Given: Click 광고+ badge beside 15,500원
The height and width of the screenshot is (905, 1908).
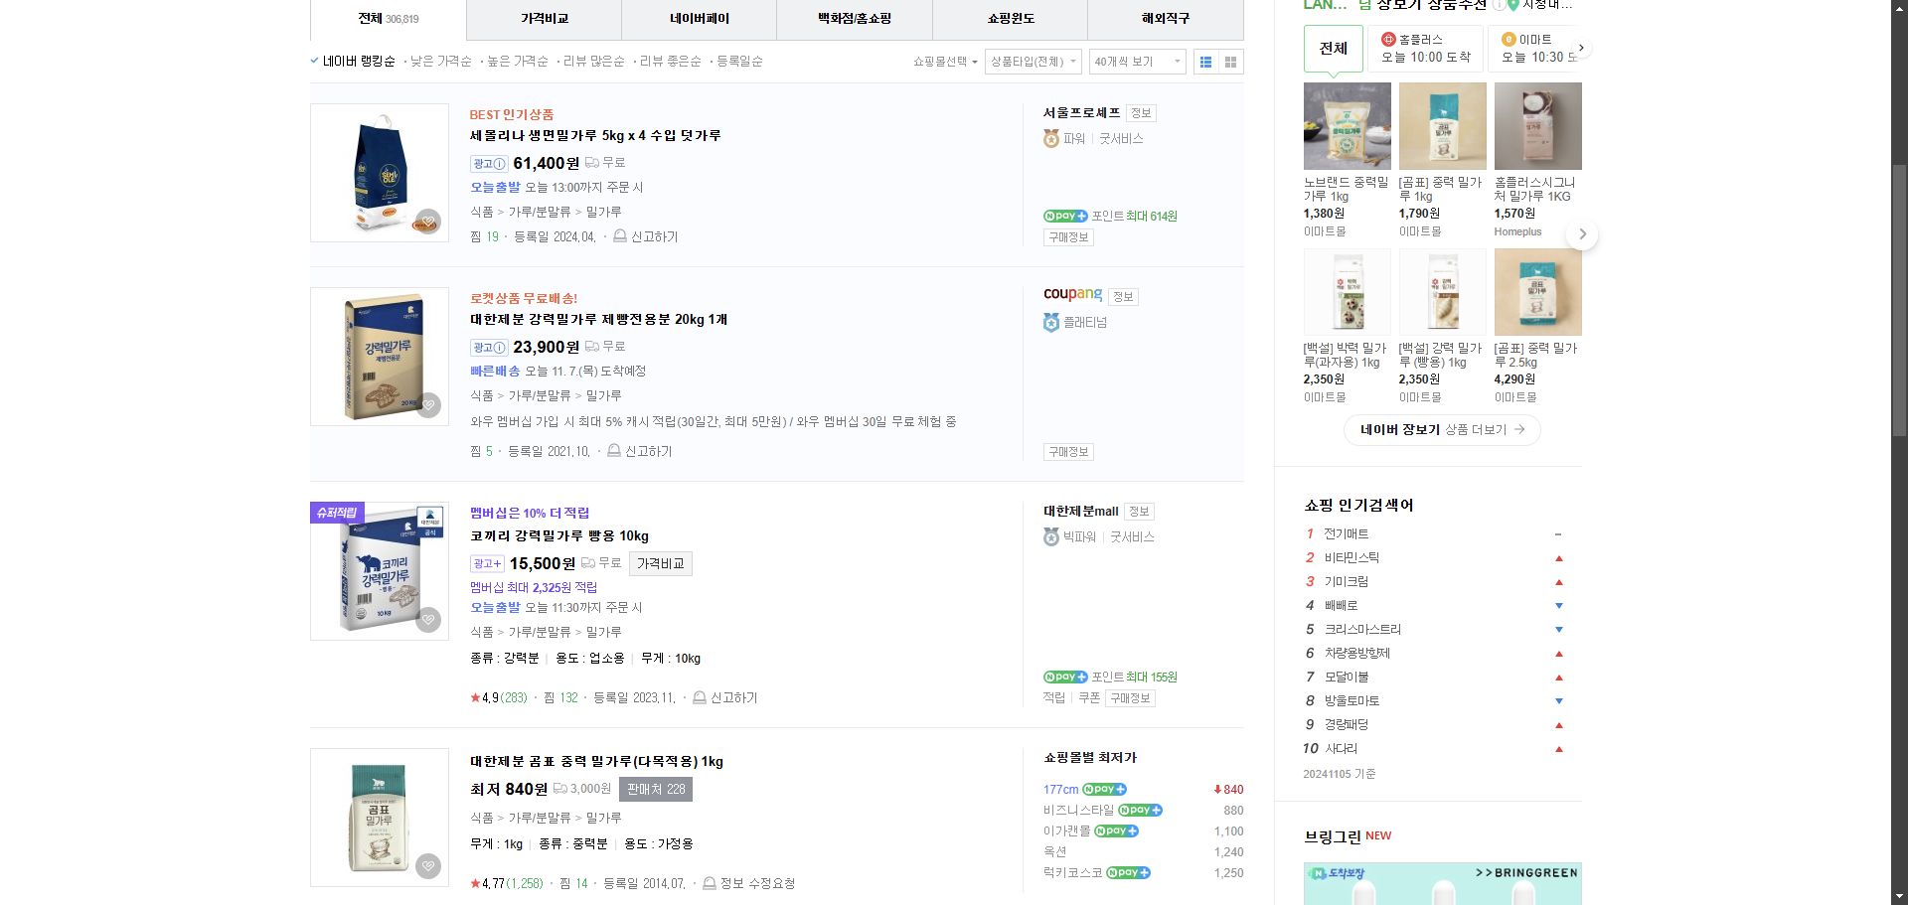Looking at the screenshot, I should click(x=487, y=563).
